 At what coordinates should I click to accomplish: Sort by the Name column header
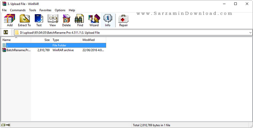tap(16, 40)
